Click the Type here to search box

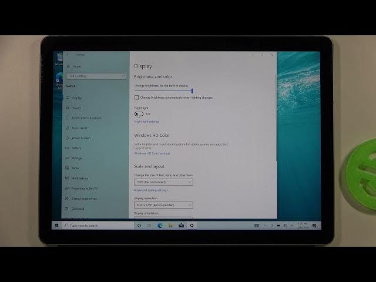pos(98,226)
